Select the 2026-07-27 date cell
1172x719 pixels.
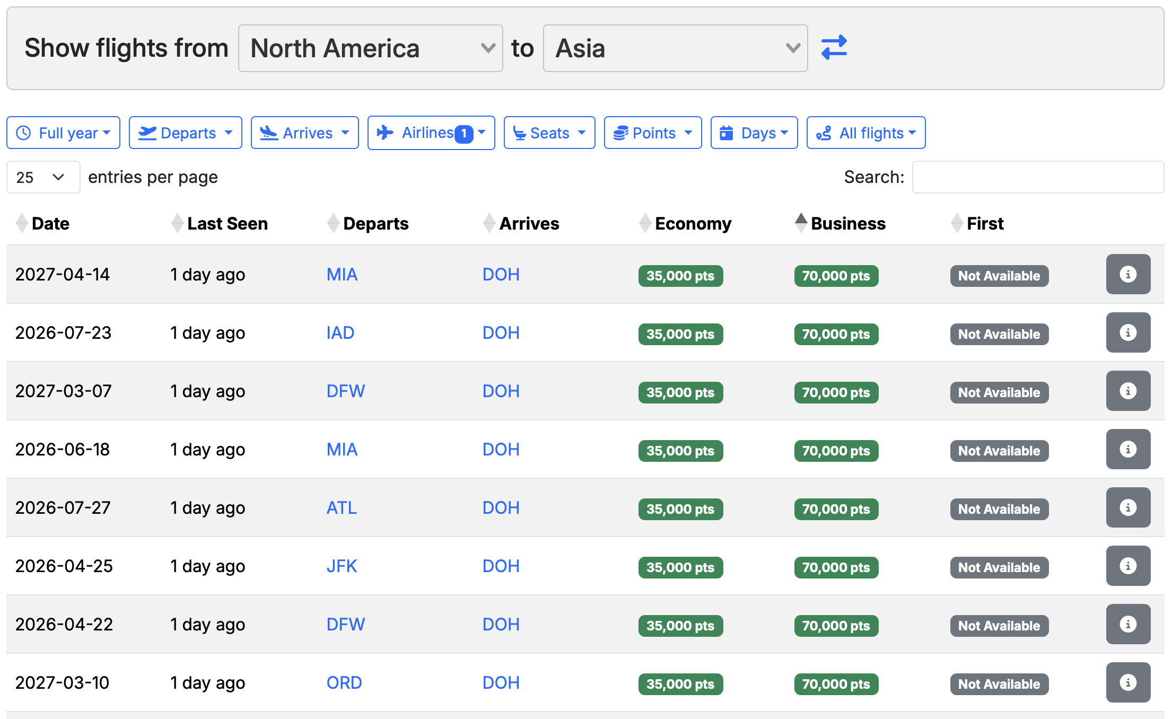coord(63,507)
